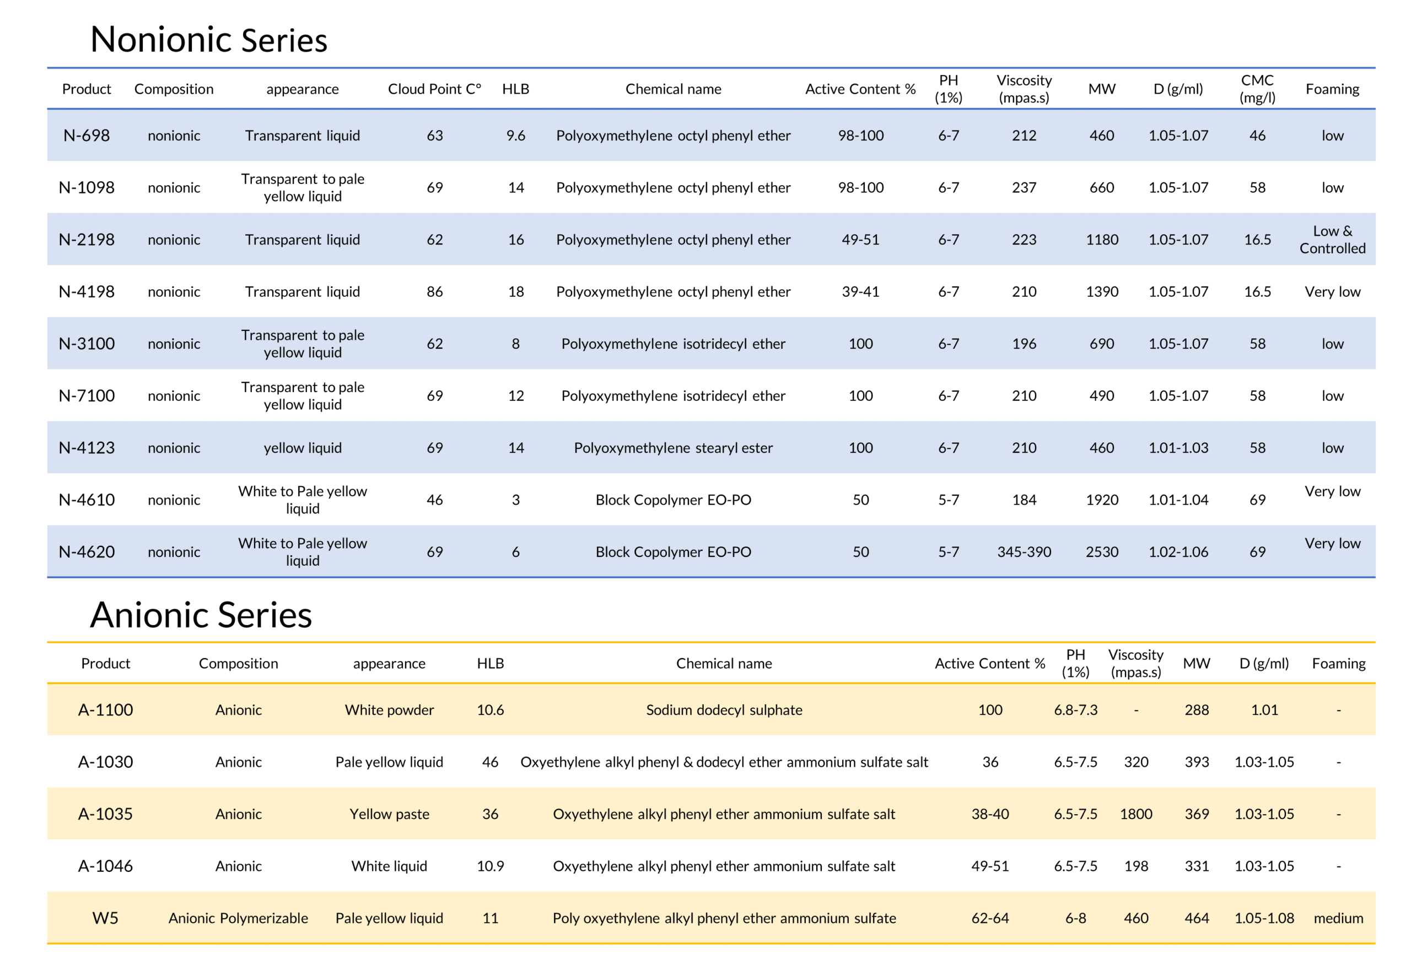This screenshot has width=1411, height=976.
Task: Click the Anionic Series heading
Action: (201, 615)
